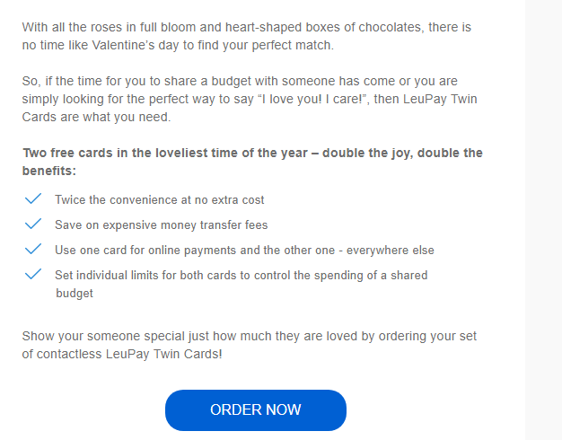The width and height of the screenshot is (562, 440).
Task: Click the "Show your someone special" sentence
Action: click(x=249, y=345)
